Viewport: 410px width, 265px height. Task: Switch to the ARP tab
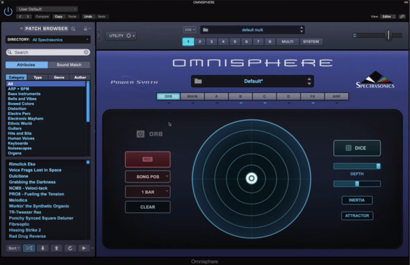click(336, 96)
